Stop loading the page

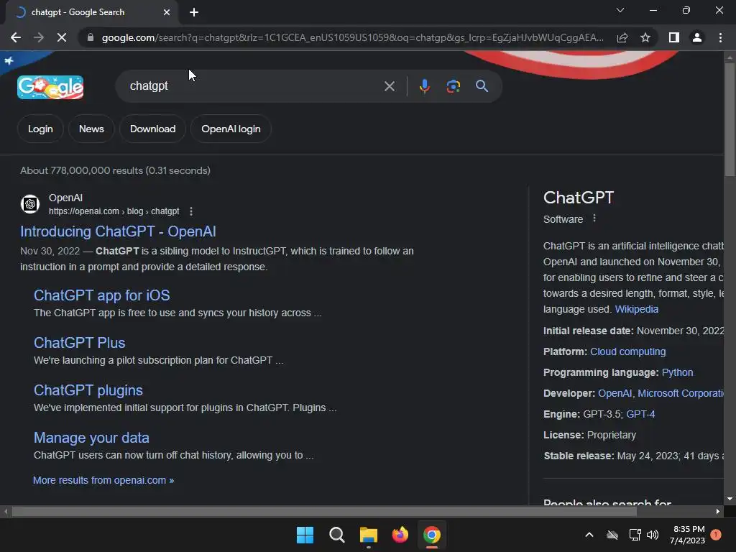[x=62, y=37]
